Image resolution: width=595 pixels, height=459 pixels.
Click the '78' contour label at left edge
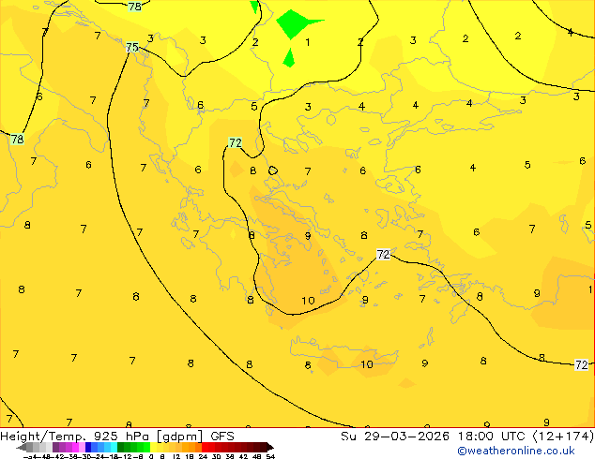18,139
